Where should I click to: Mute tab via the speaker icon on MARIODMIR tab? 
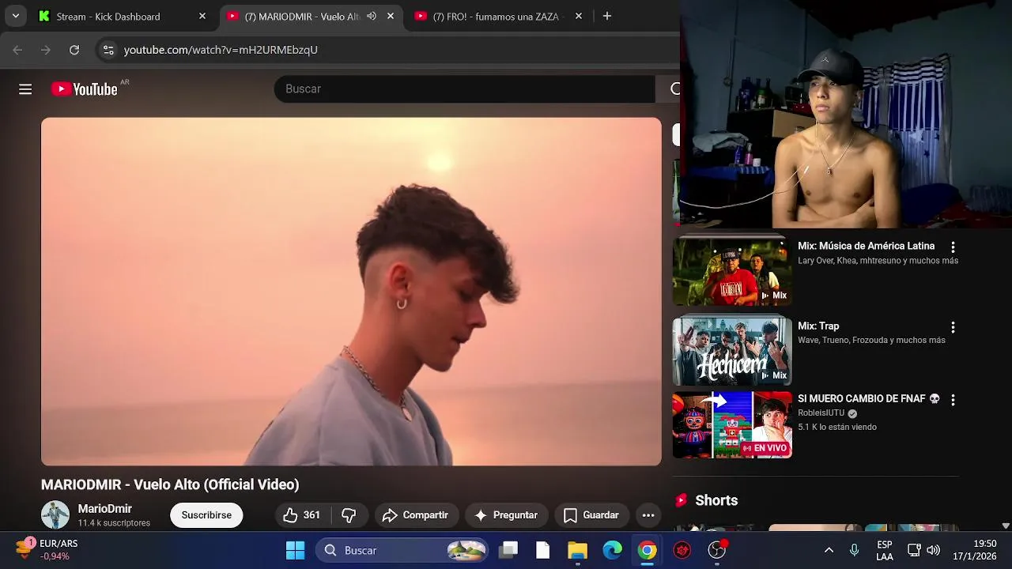(372, 16)
